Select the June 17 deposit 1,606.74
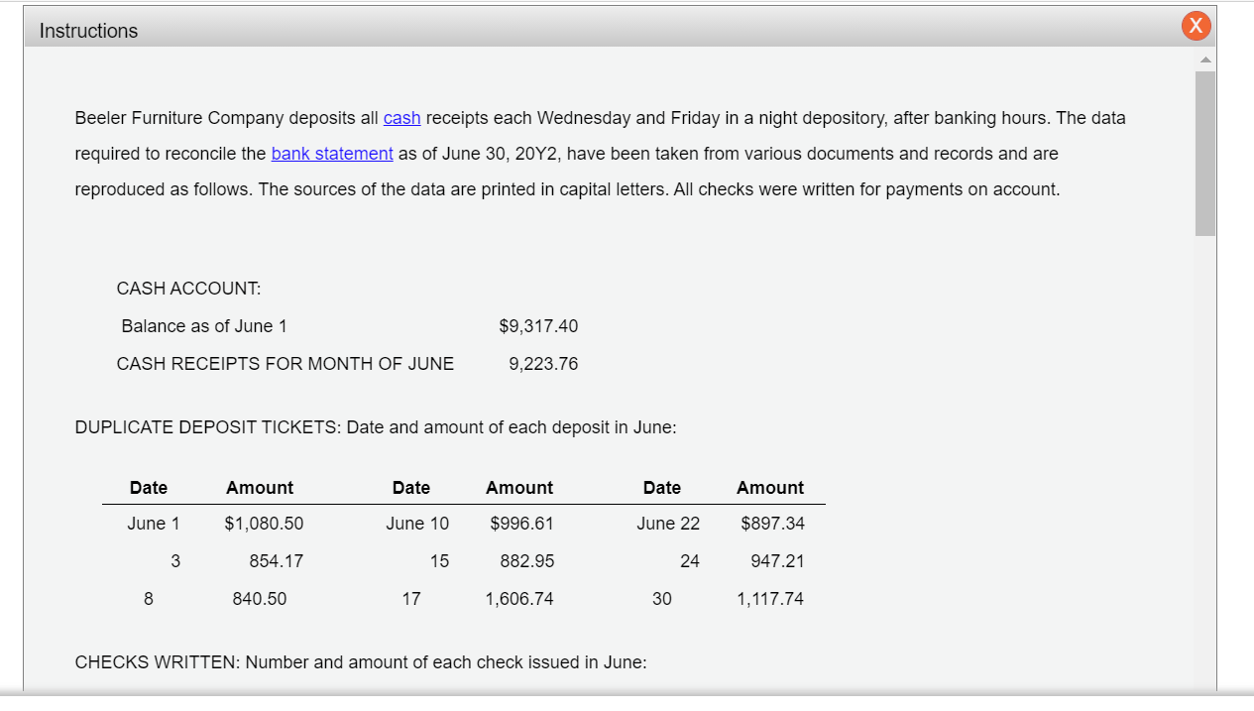The image size is (1254, 711). point(519,599)
